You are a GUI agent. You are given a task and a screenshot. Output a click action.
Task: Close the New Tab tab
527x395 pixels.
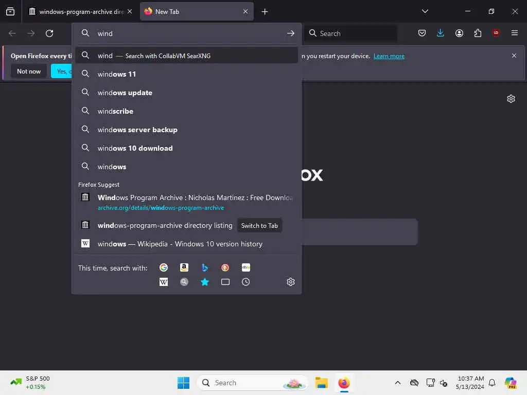pyautogui.click(x=245, y=11)
